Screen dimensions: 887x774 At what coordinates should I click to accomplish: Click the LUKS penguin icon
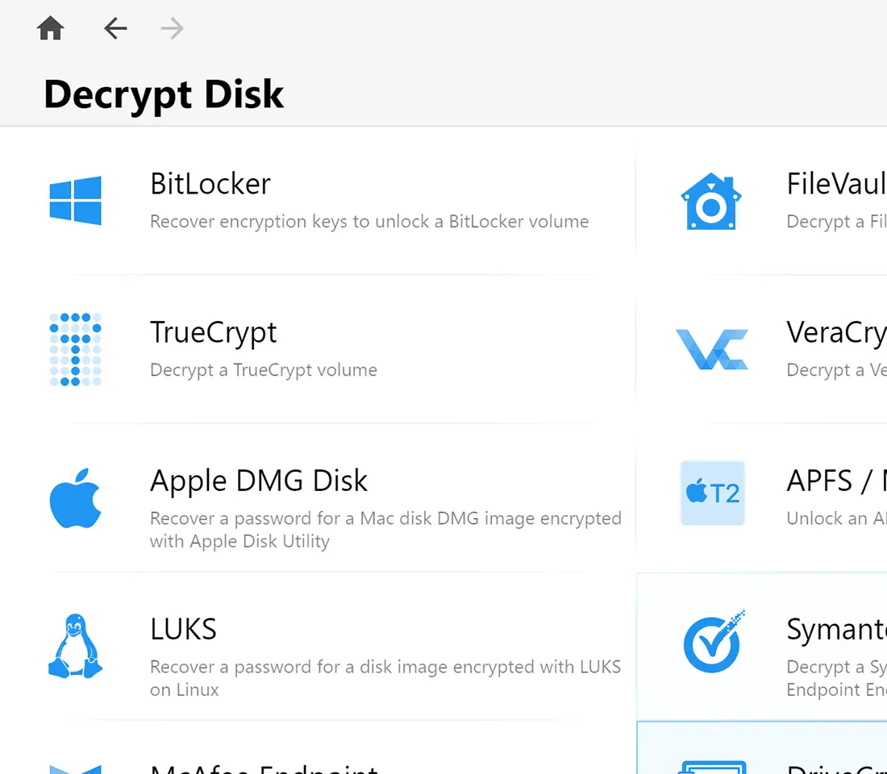[x=75, y=646]
